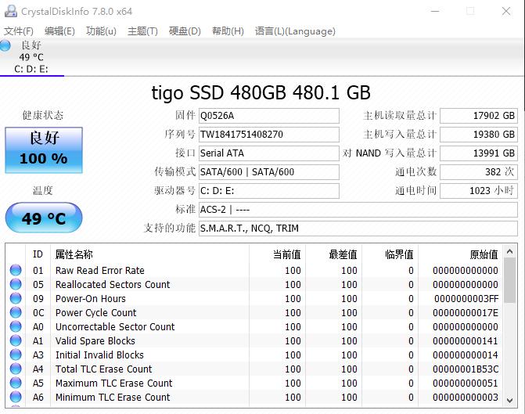The height and width of the screenshot is (414, 525).
Task: Click the status orb for Uncorrectable Sector Count
Action: pyautogui.click(x=16, y=326)
